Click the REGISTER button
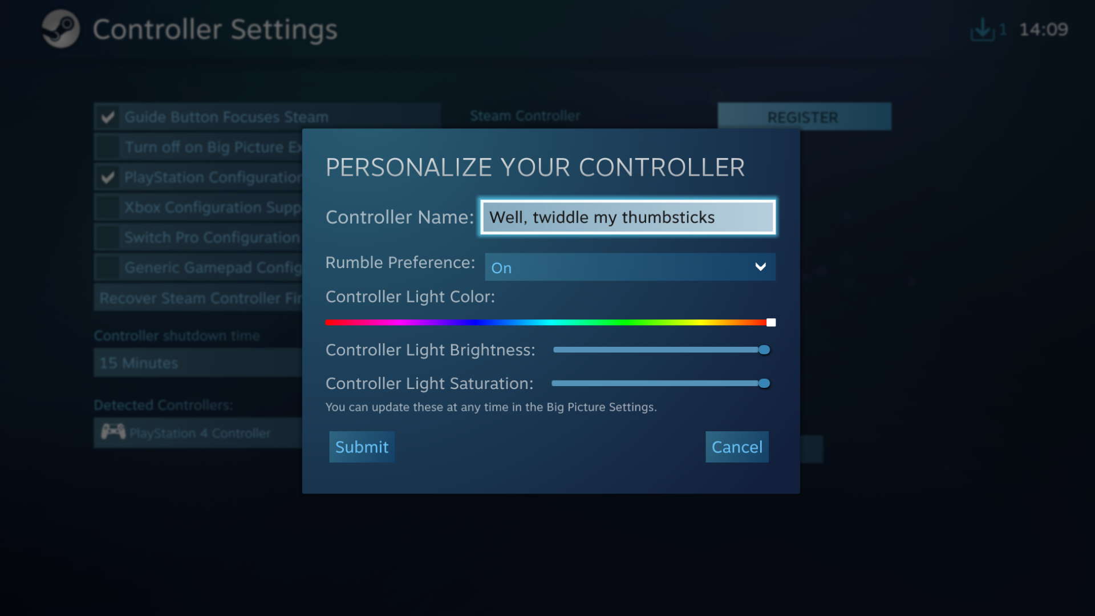This screenshot has height=616, width=1095. point(802,116)
